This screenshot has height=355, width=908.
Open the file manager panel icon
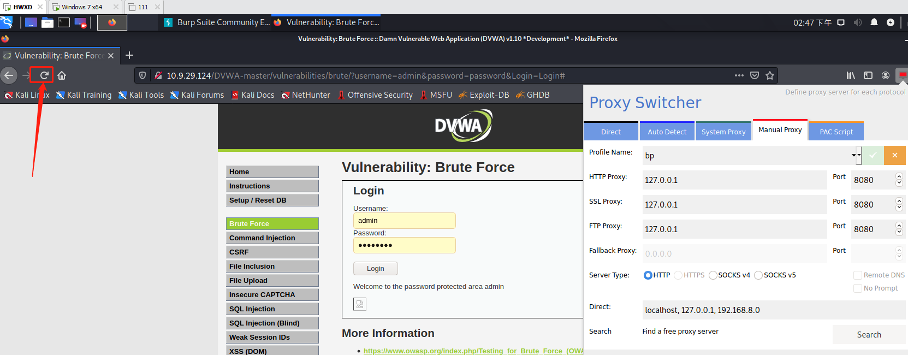48,22
